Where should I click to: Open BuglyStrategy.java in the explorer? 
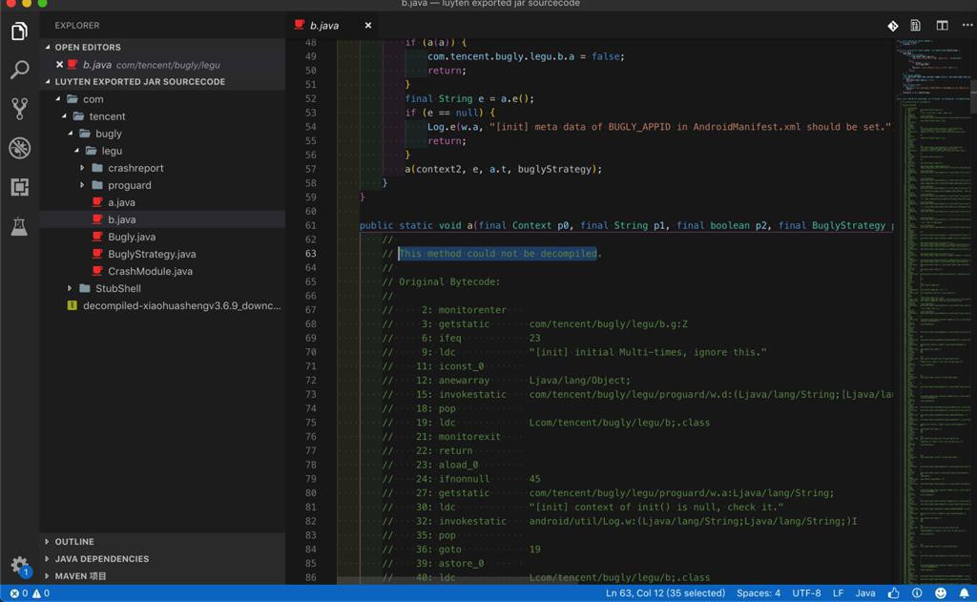click(x=152, y=254)
